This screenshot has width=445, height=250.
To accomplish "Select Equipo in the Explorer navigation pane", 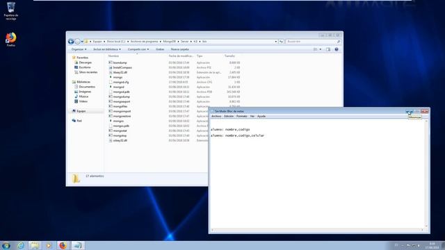I will 81,111.
